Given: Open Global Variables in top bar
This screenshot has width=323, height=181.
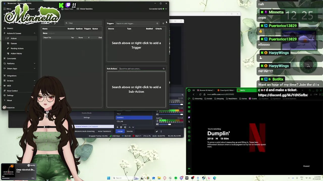Looking at the screenshot, I should (x=85, y=9).
